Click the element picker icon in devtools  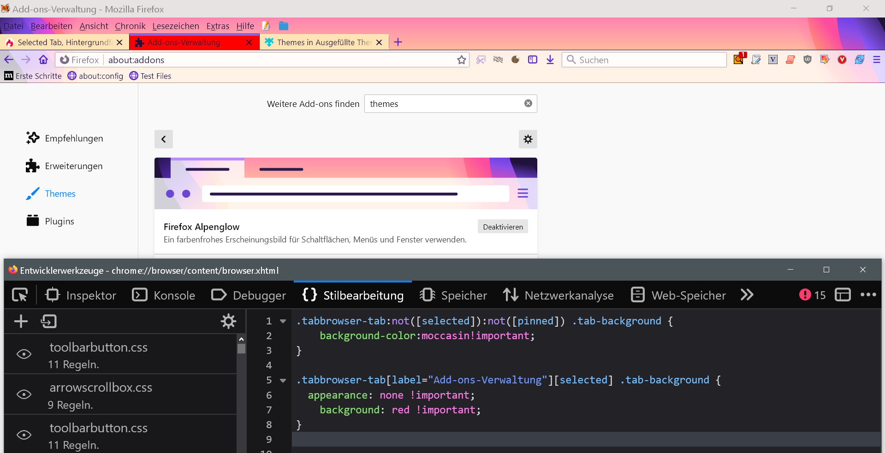pos(20,295)
